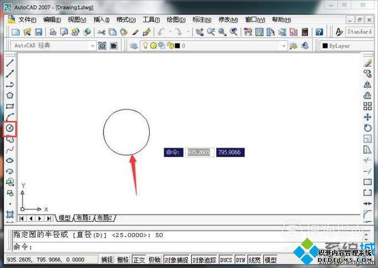Click the Mirror tool
378x268 pixels.
(x=367, y=85)
